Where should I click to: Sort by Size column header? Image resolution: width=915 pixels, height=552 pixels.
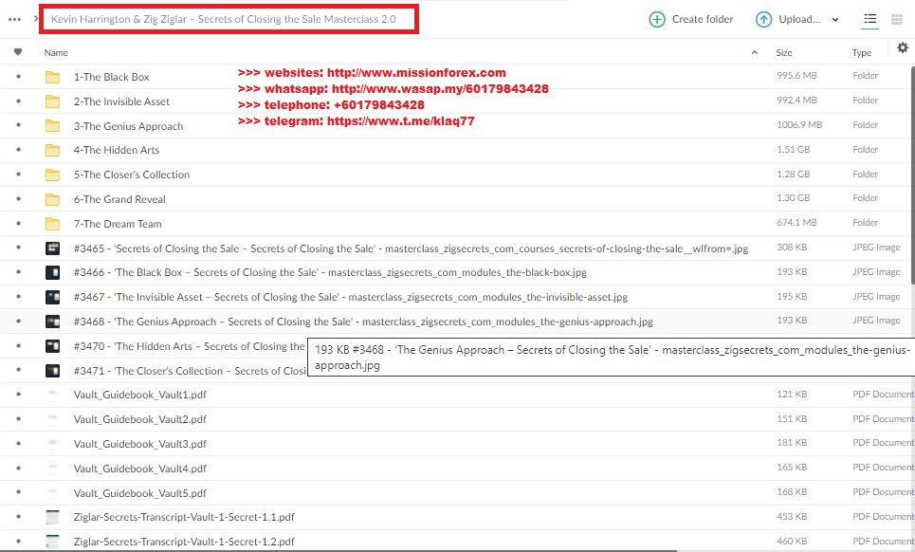coord(784,52)
